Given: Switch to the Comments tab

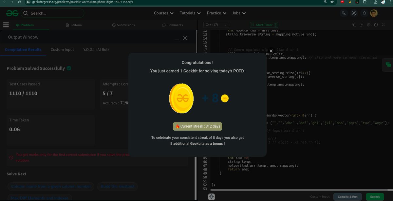Looking at the screenshot, I should click(173, 25).
